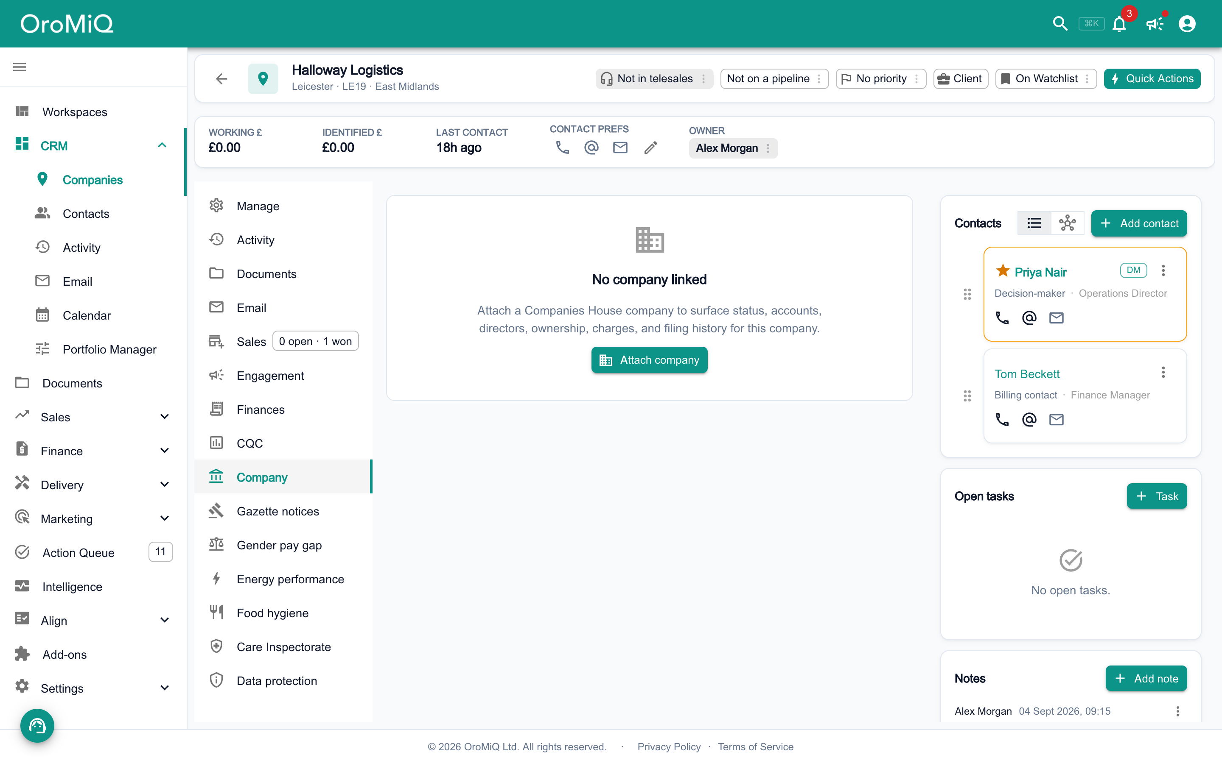Go to Portfolio Manager in sidebar
1222x763 pixels.
pos(93,349)
